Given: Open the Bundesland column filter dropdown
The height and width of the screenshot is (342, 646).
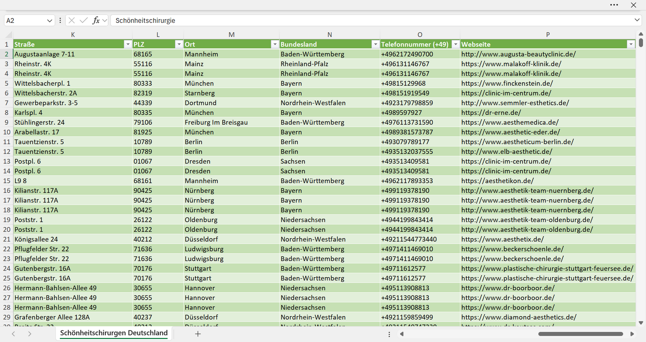Looking at the screenshot, I should pyautogui.click(x=375, y=44).
